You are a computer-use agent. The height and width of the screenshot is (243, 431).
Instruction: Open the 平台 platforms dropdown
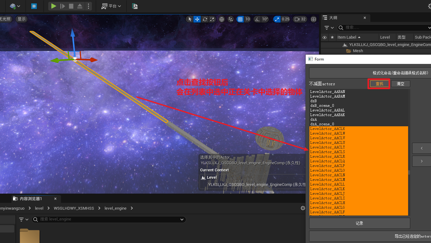[111, 6]
